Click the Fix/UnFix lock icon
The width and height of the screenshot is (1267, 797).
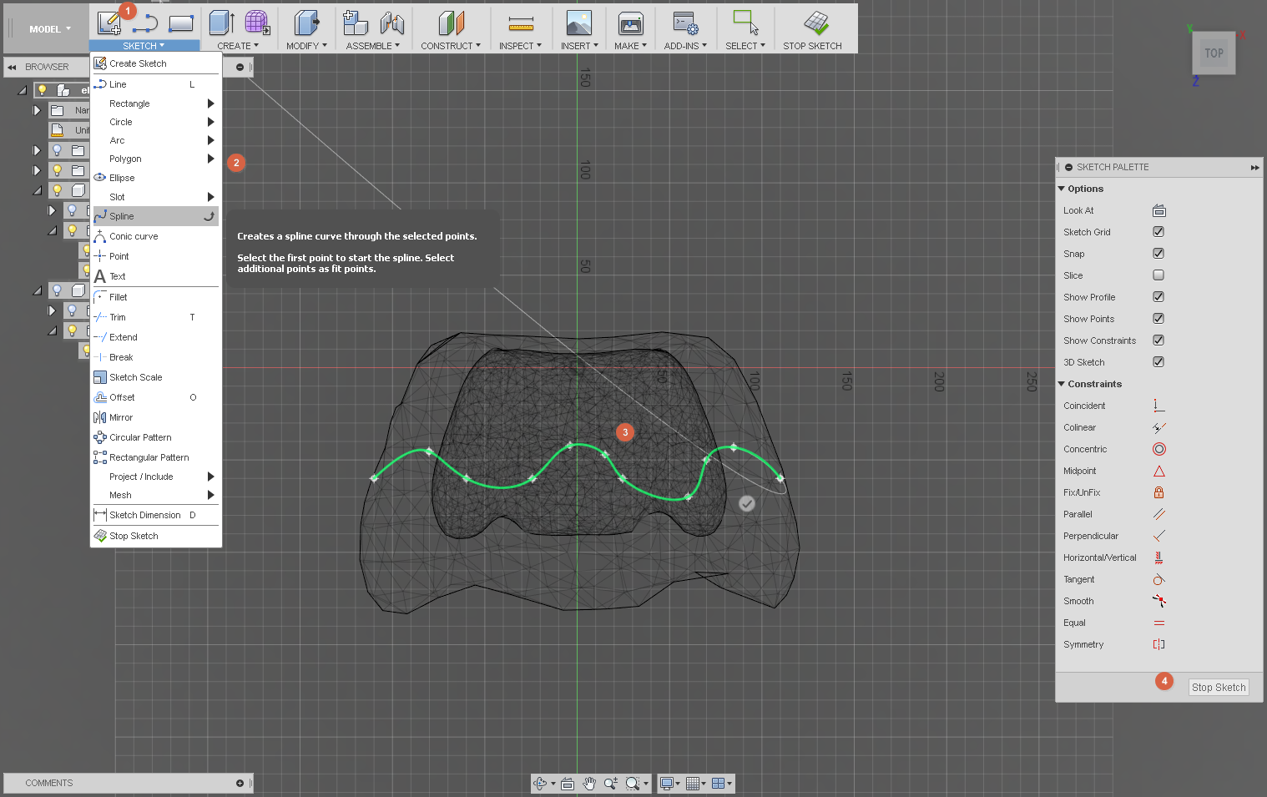[1158, 492]
